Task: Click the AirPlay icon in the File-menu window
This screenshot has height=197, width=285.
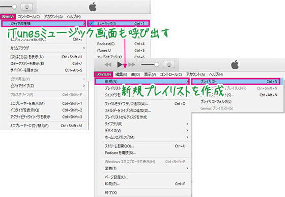Action: pos(169,65)
